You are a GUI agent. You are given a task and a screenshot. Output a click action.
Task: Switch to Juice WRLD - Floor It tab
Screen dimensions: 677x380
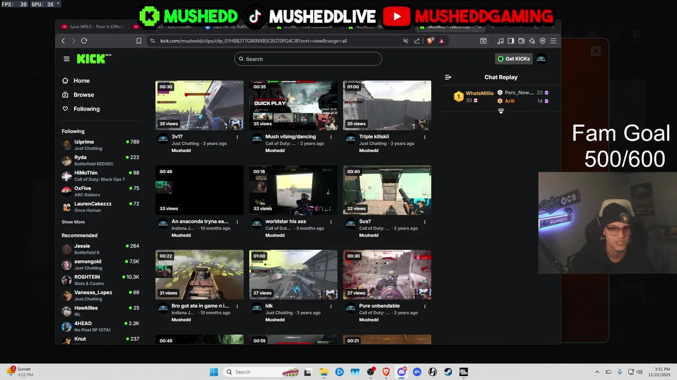[93, 27]
